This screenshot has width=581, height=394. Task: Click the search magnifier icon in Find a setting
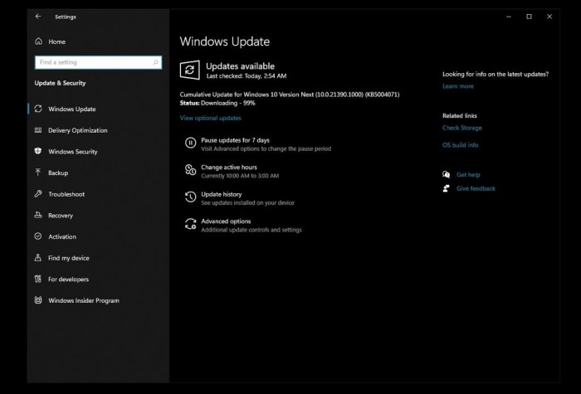(156, 62)
